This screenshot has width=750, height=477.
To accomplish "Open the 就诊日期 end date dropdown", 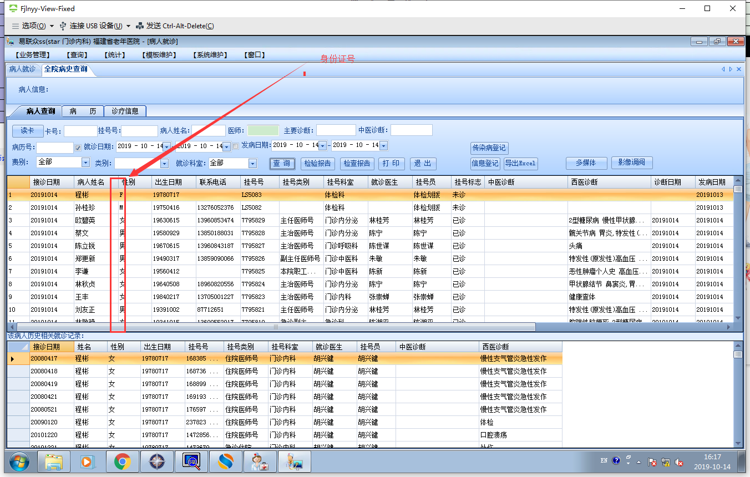I will pyautogui.click(x=226, y=146).
